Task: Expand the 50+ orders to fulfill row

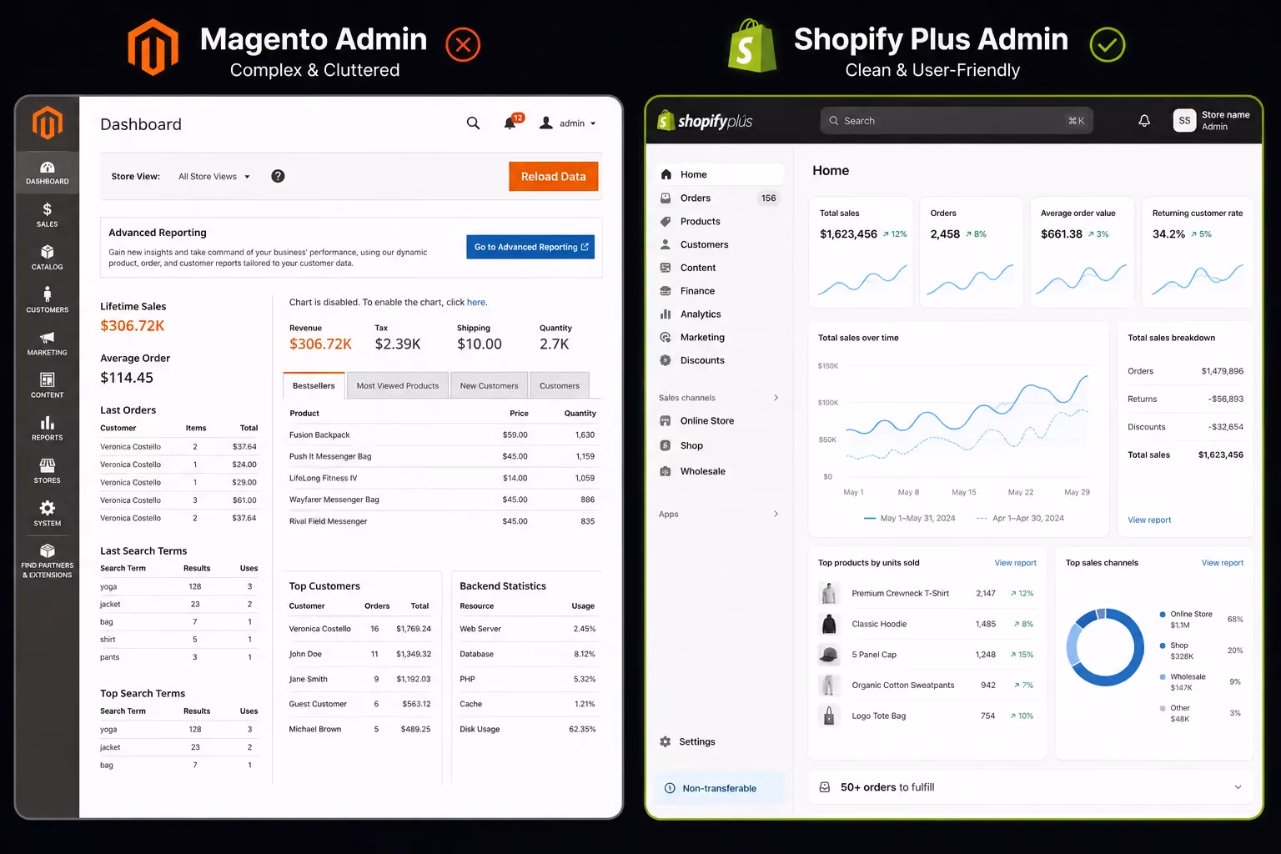Action: click(1031, 787)
